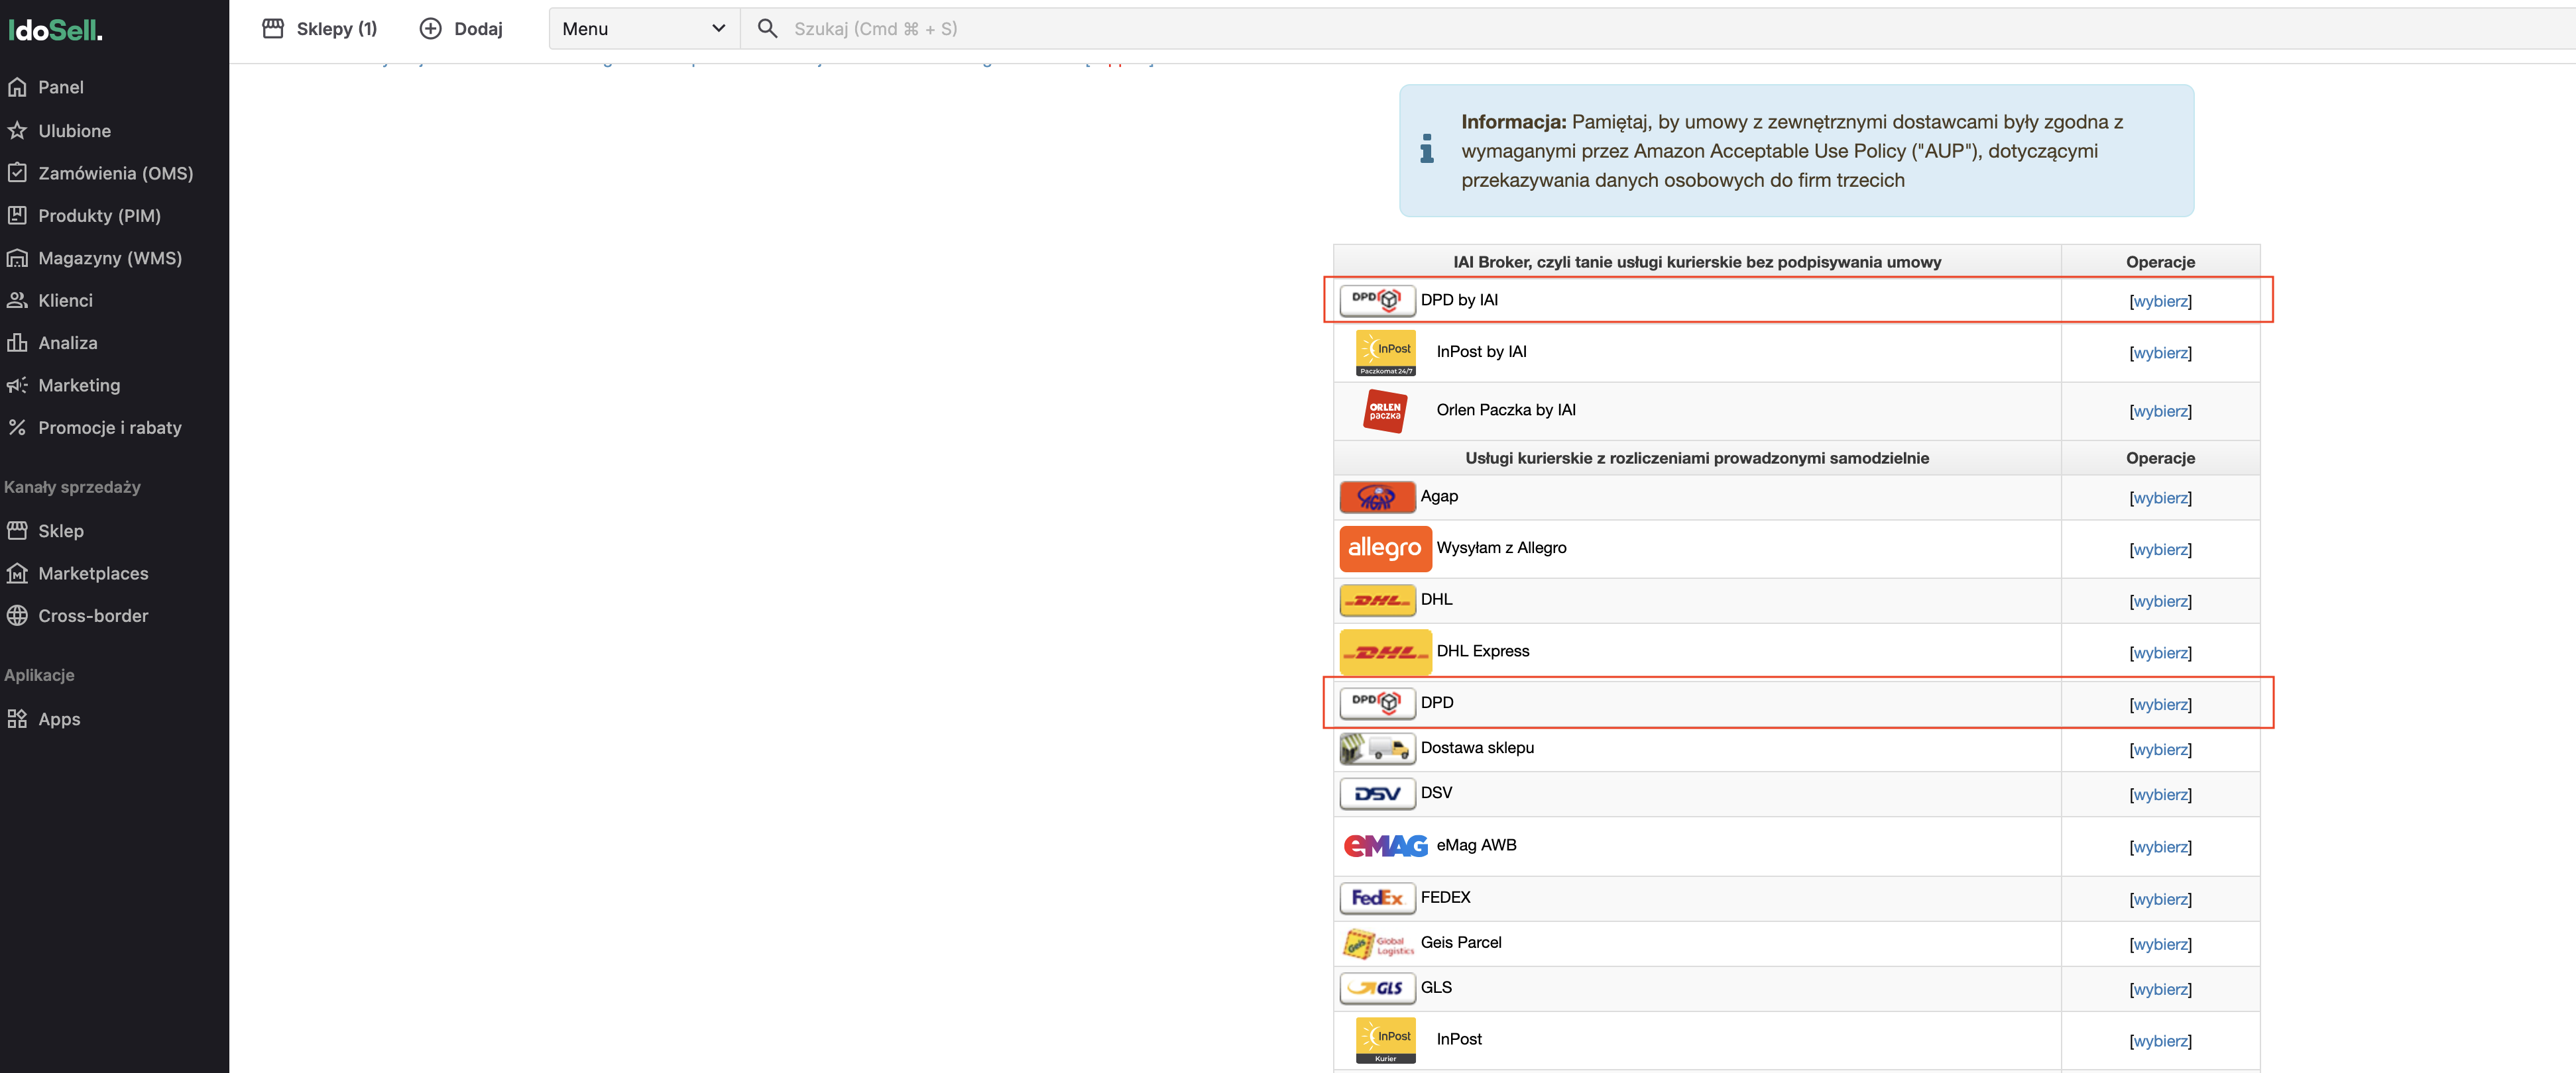
Task: Open Promocje i rabaty section
Action: click(110, 428)
